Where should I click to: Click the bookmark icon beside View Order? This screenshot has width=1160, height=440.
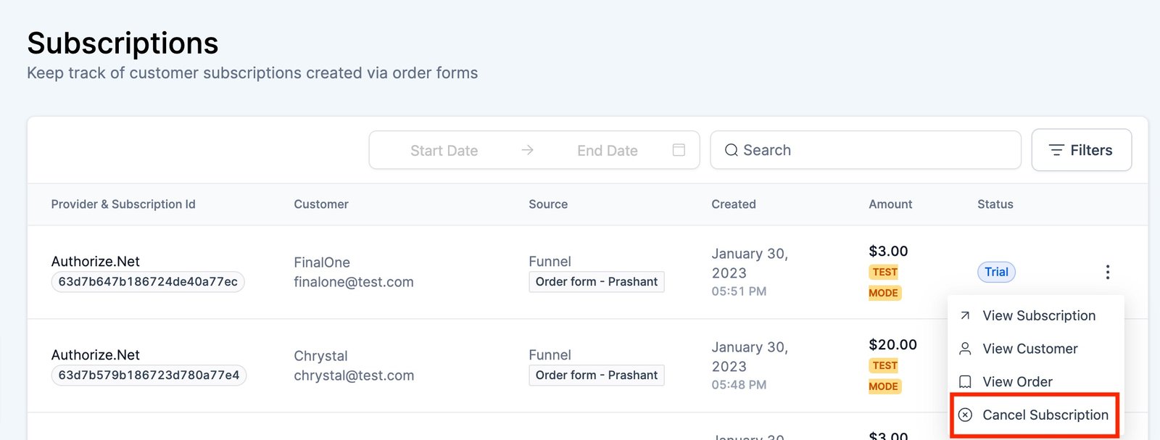[x=965, y=382]
